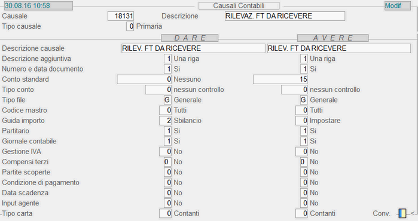Click the AVERE Condizione di pagamento field
The image size is (418, 221).
click(304, 182)
